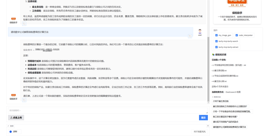
Task: Select prompt 施工保主要适用于哪些场景?
Action: coord(225,116)
